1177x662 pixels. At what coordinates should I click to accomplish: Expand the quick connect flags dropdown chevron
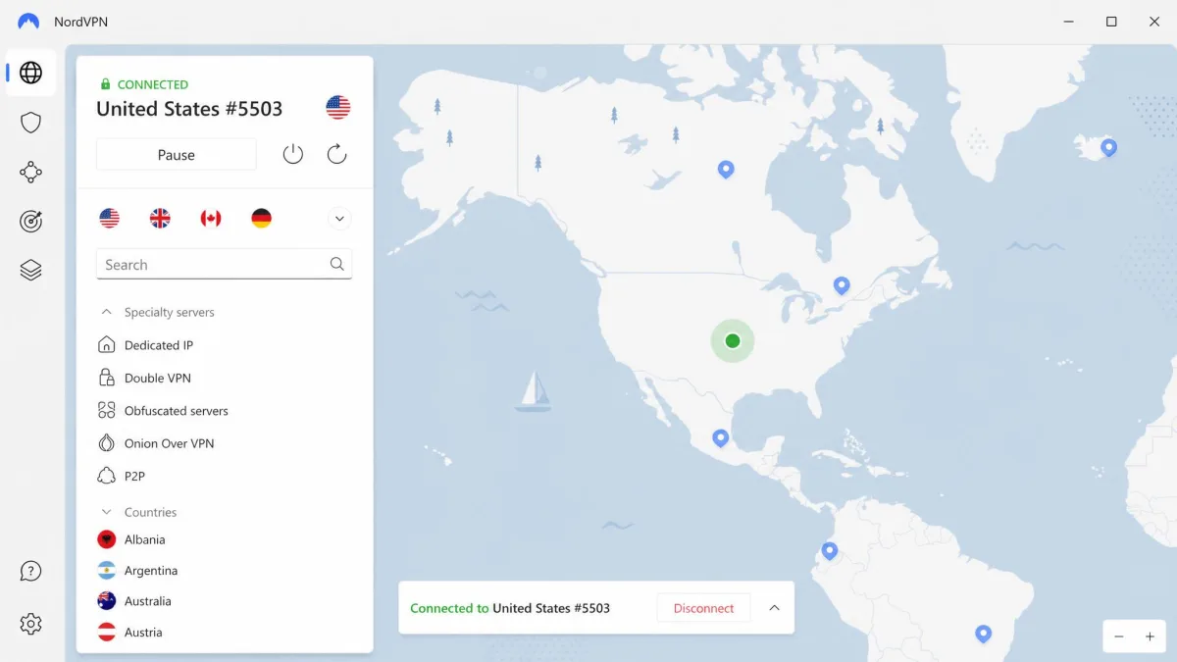pos(339,219)
